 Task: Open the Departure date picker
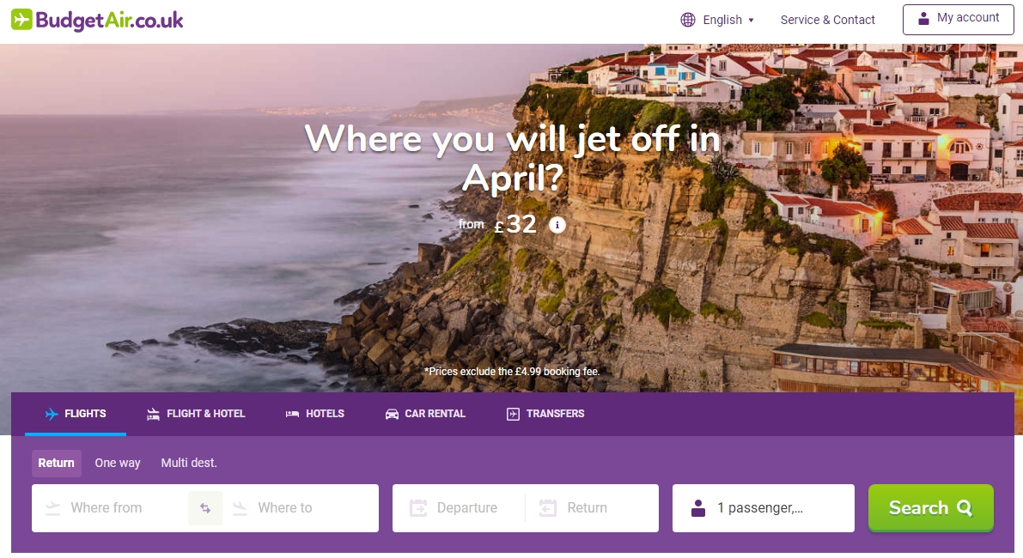pyautogui.click(x=458, y=508)
